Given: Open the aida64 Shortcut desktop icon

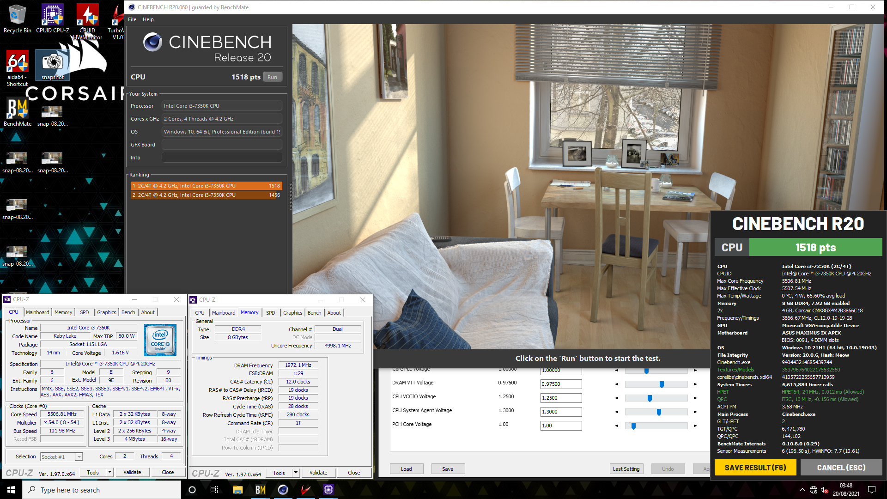Looking at the screenshot, I should click(17, 68).
